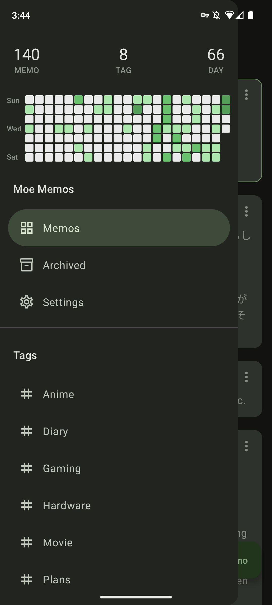
Task: Tap the system home gesture bar
Action: coord(136,597)
